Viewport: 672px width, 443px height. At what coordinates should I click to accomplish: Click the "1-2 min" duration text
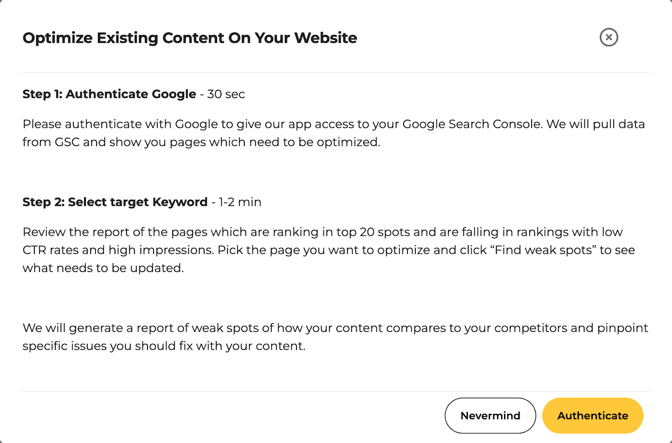240,202
